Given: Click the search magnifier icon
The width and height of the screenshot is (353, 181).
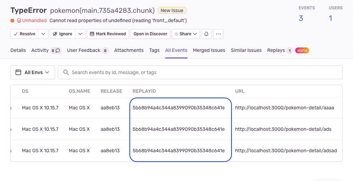Looking at the screenshot, I should click(x=66, y=72).
